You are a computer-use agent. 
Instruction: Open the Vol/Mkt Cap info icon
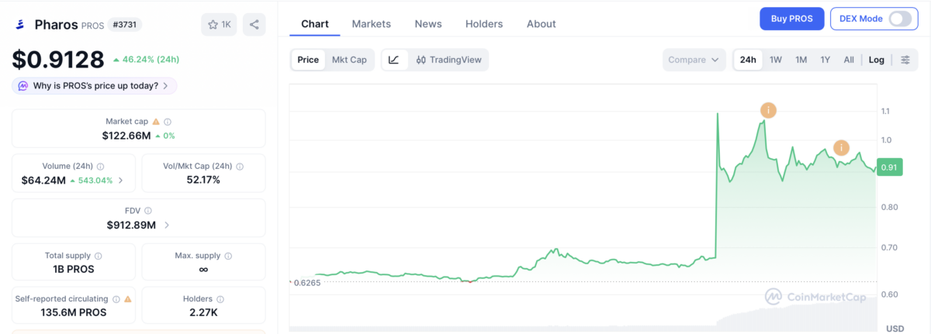pyautogui.click(x=240, y=167)
